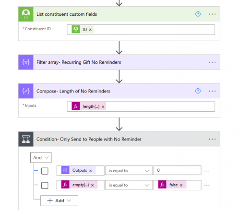Open the operator dropdown in the empty(...) row
Screen dimensions: 240x210
pos(129,185)
